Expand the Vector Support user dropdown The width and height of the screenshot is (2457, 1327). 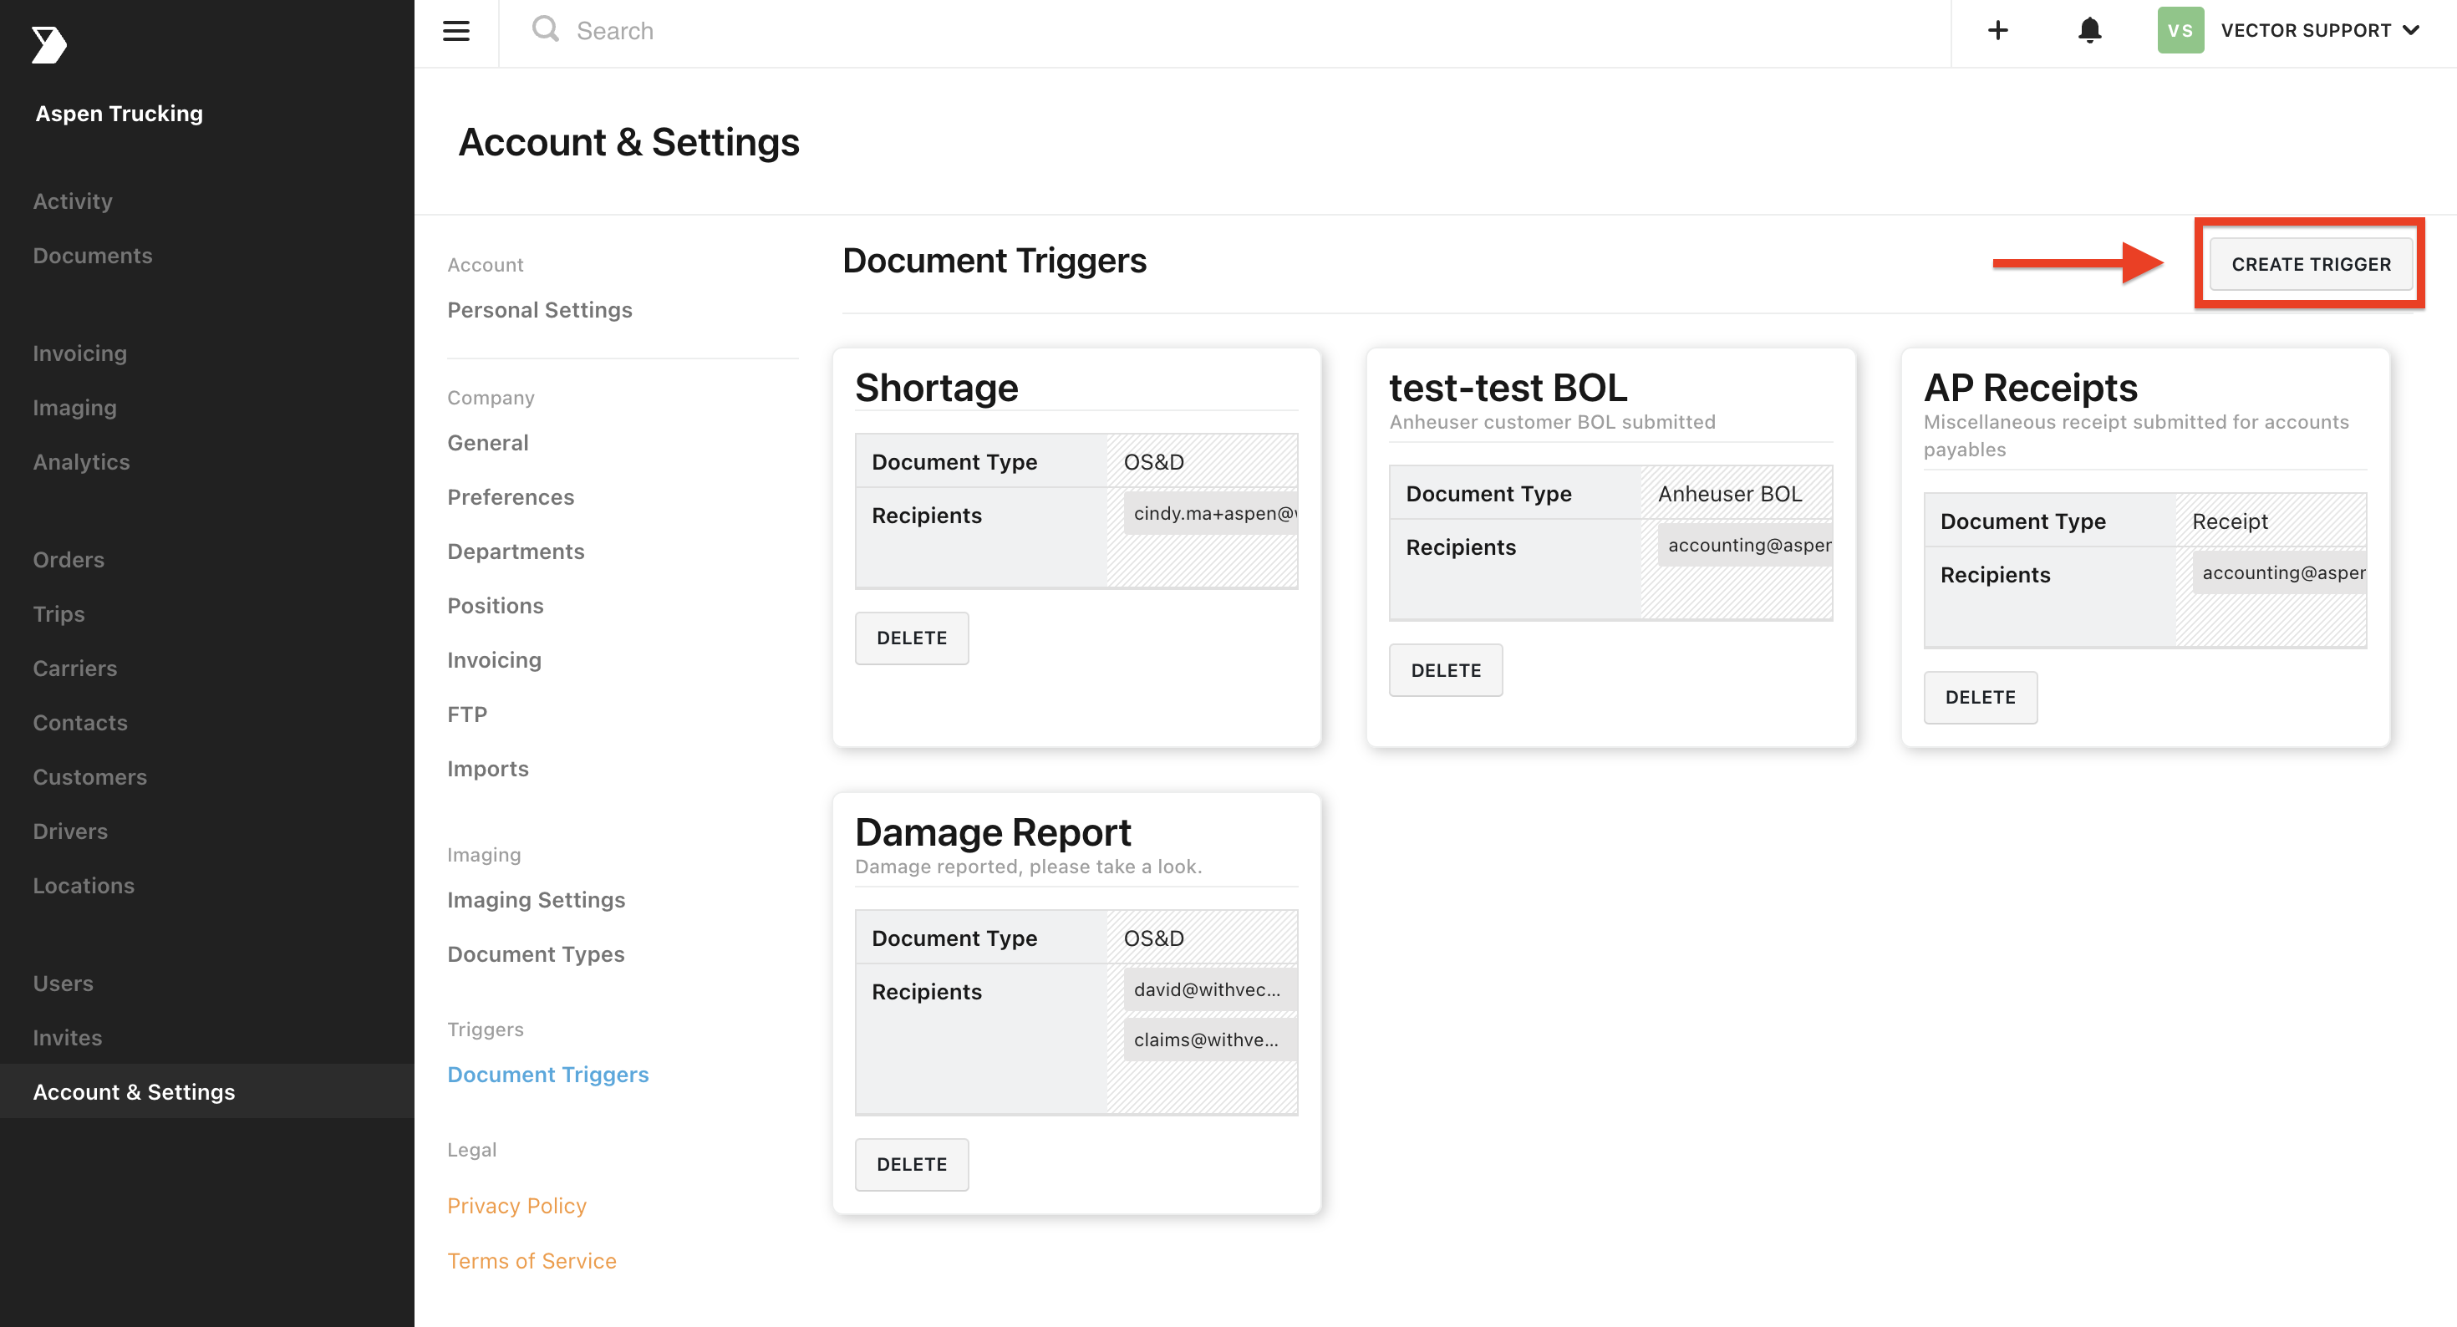click(x=2319, y=31)
